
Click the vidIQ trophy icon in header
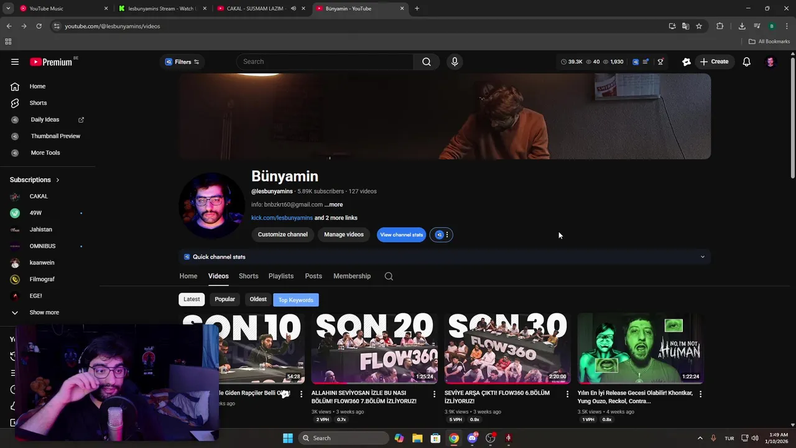tap(660, 62)
